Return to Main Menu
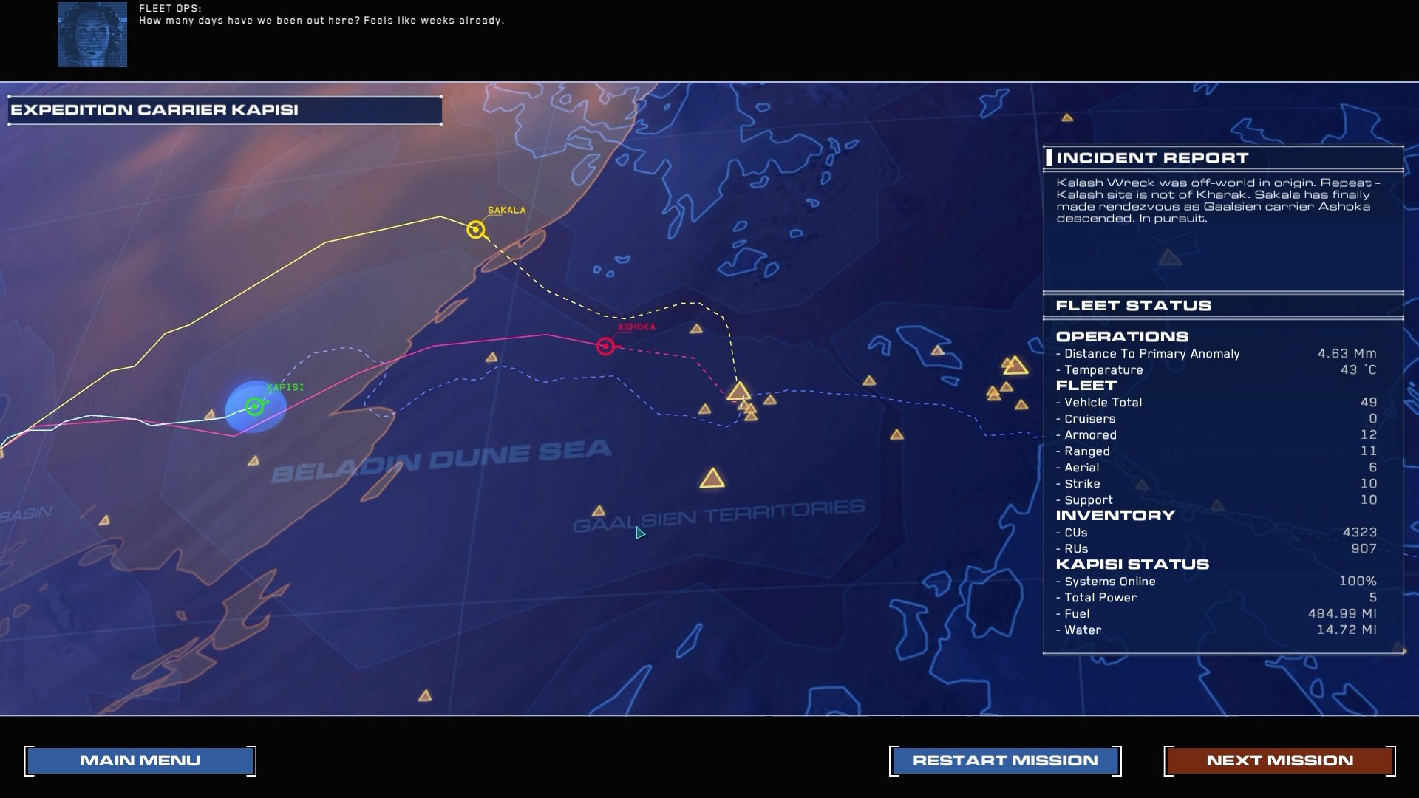The width and height of the screenshot is (1419, 798). [140, 760]
